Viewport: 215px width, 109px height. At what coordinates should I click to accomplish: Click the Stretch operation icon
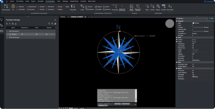pyautogui.click(x=152, y=6)
